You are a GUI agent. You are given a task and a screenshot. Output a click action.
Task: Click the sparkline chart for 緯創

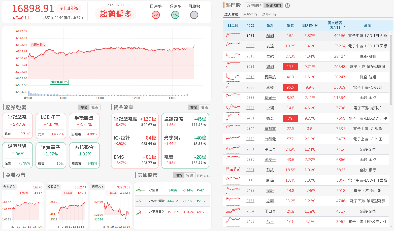coord(233,67)
